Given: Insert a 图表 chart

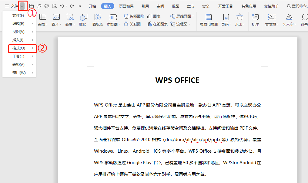Looking at the screenshot, I should pos(154,16).
